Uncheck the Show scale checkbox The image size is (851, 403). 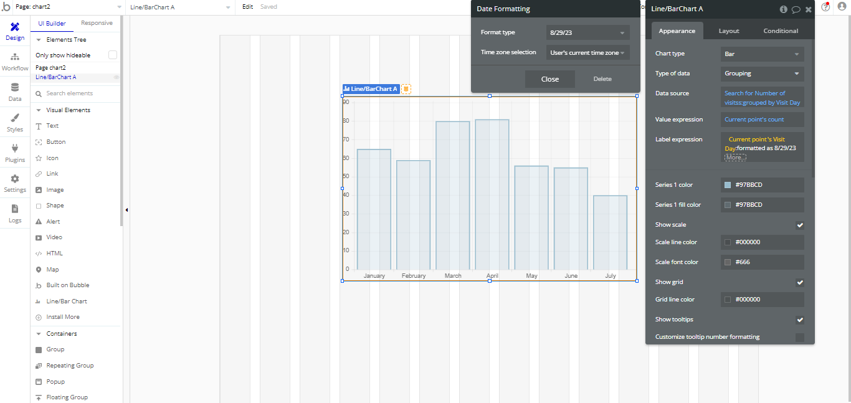[800, 225]
